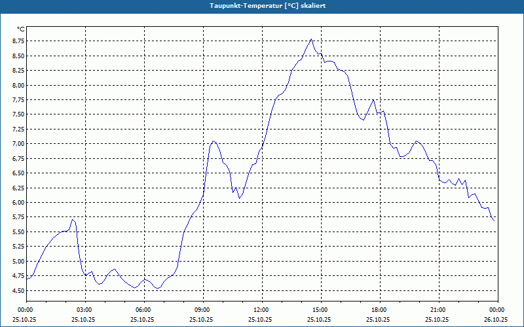Pick the "25.10.25" date under 18:00
The width and height of the screenshot is (524, 327).
pyautogui.click(x=378, y=319)
